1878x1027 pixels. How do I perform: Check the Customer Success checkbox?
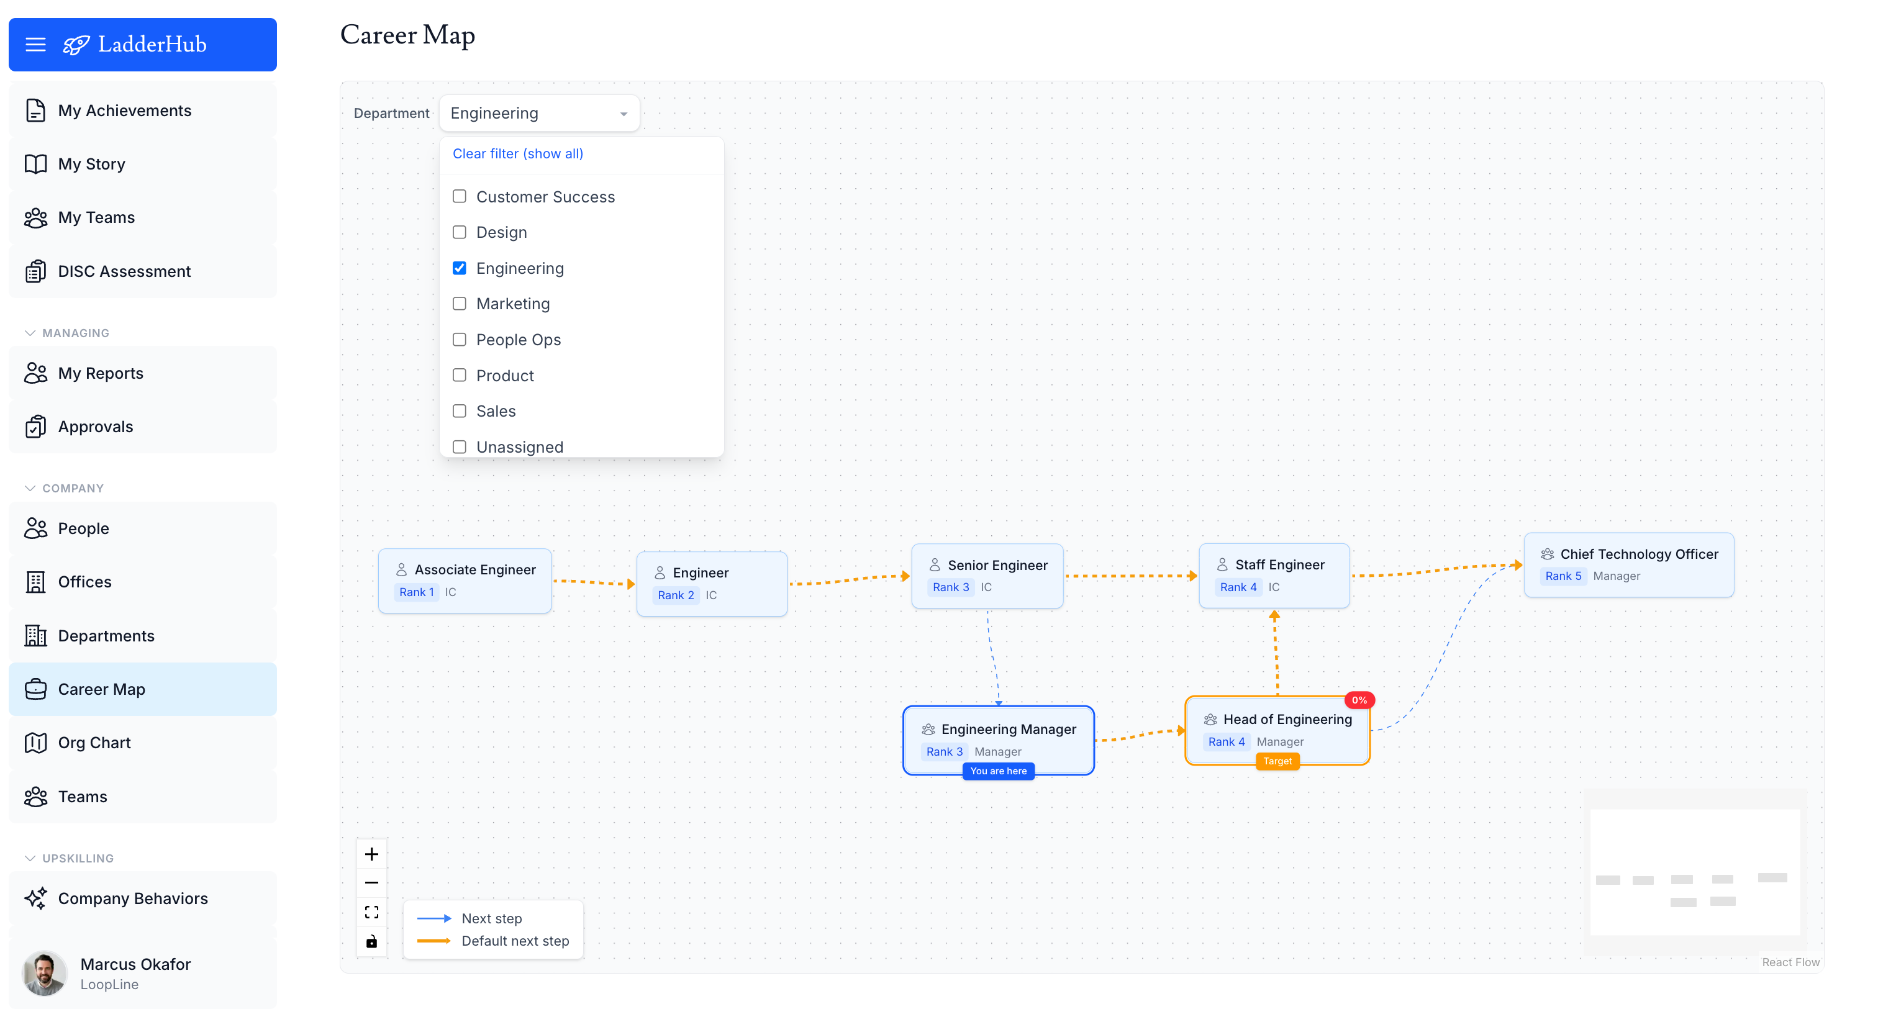pyautogui.click(x=460, y=196)
